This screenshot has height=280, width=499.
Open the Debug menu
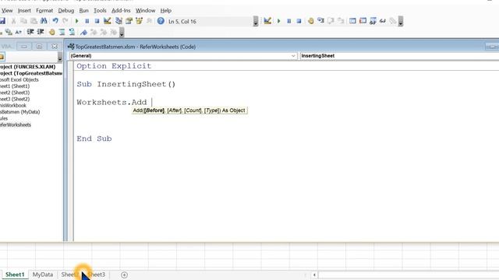[x=65, y=10]
